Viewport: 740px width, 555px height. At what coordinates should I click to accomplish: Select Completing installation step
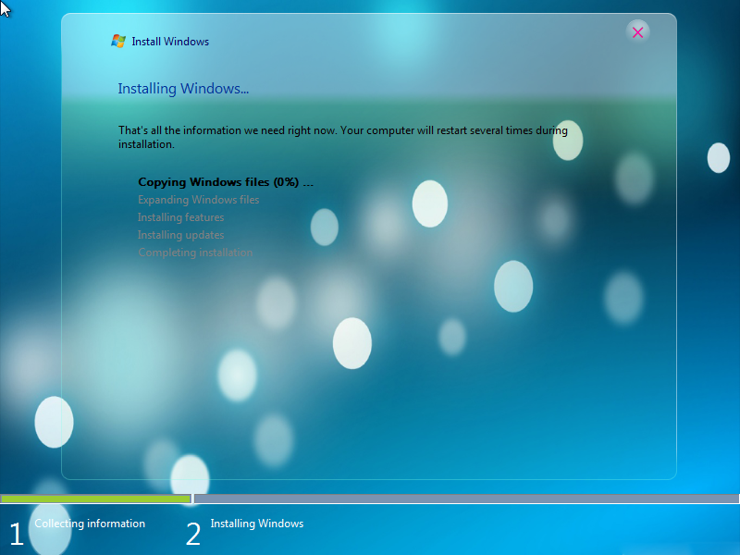(x=195, y=252)
